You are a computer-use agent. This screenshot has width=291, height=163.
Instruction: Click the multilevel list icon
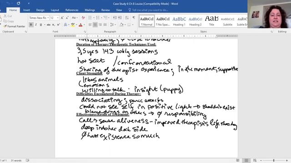pyautogui.click(x=105, y=18)
